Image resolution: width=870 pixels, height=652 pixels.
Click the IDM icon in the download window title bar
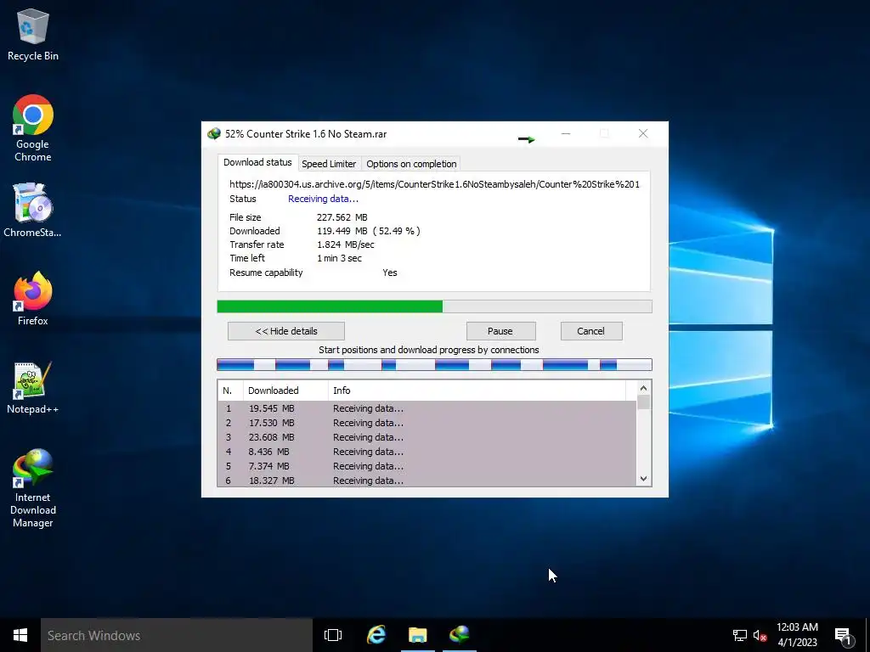point(213,133)
